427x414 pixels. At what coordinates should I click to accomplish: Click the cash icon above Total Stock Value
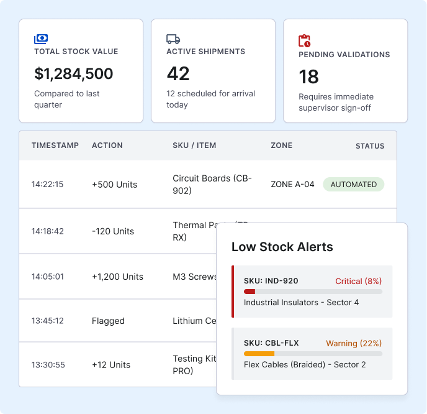41,39
